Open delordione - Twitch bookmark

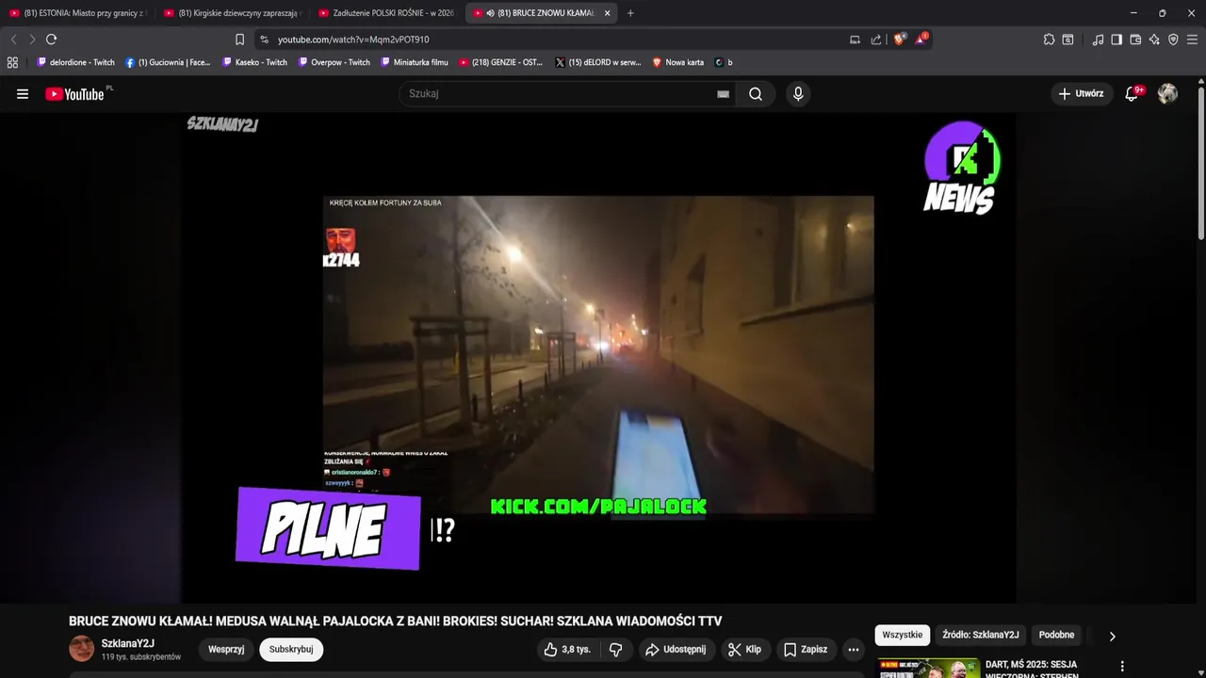[75, 62]
